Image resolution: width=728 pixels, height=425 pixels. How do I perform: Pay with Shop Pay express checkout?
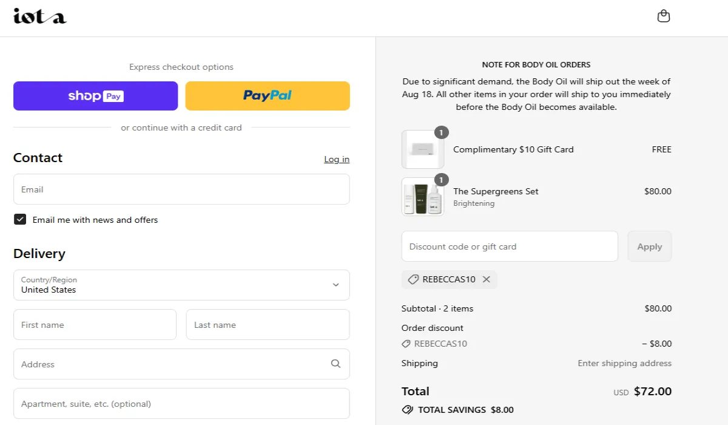[96, 96]
